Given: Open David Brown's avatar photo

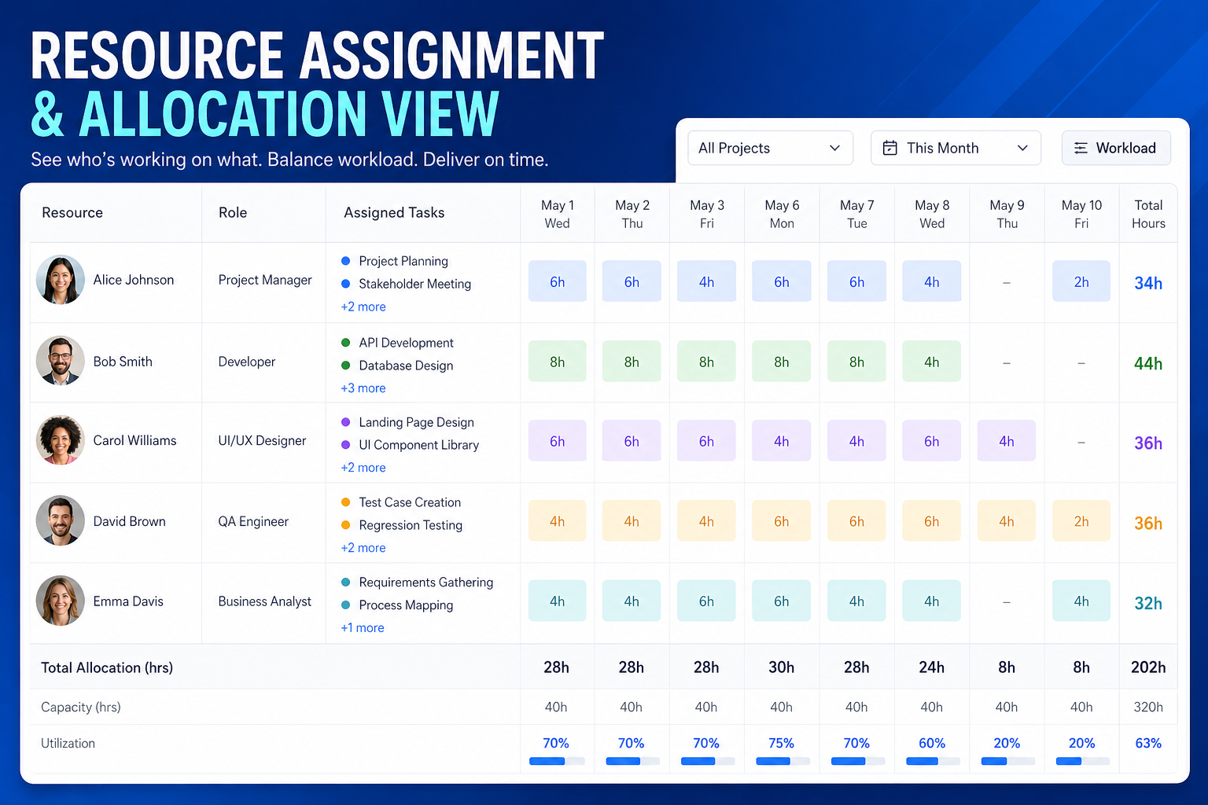Looking at the screenshot, I should (x=61, y=520).
